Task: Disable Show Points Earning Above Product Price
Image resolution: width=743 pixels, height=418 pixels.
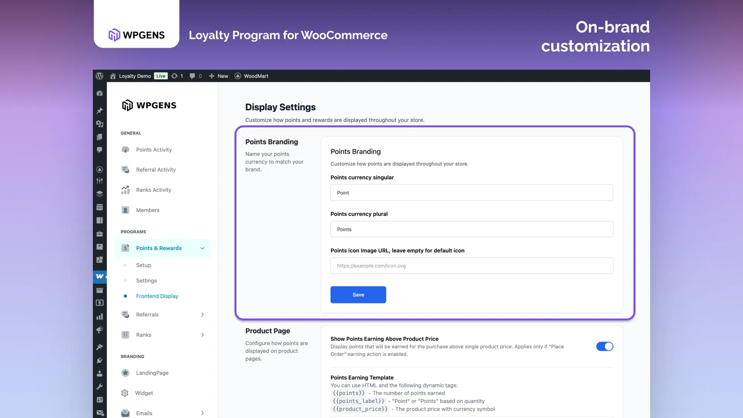Action: [x=604, y=346]
